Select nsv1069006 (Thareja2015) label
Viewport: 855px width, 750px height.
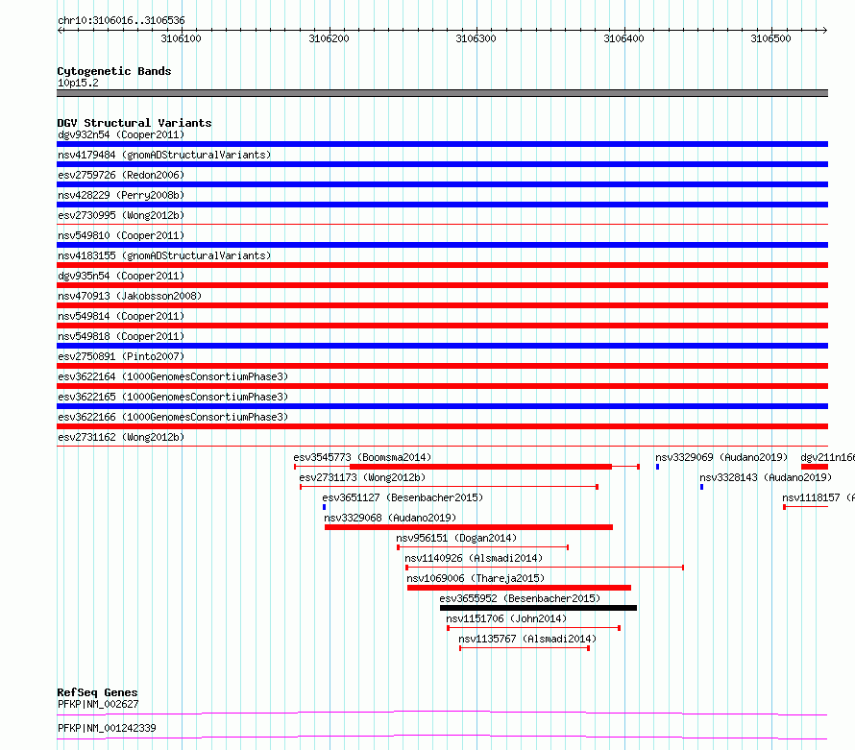click(476, 578)
